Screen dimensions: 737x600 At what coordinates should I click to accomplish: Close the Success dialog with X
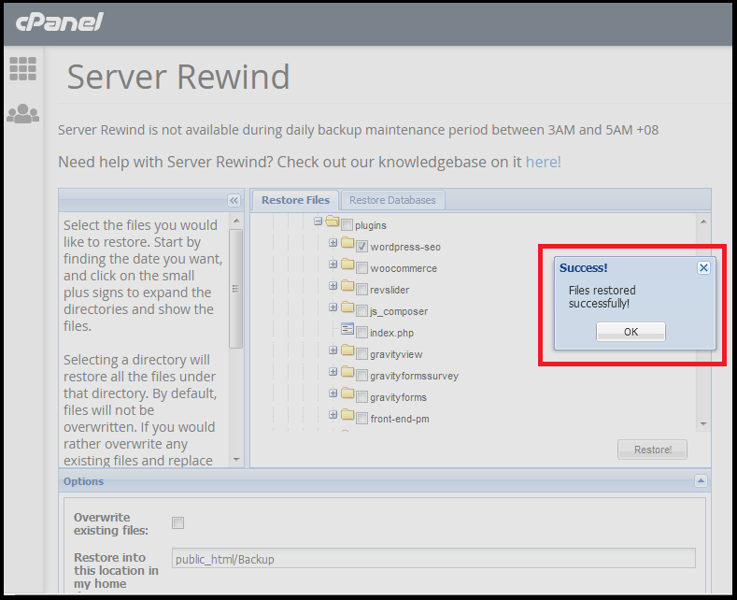[x=703, y=267]
